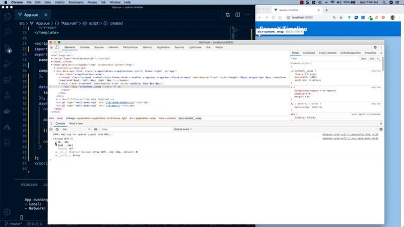
Task: Close the console drawer
Action: 381,124
